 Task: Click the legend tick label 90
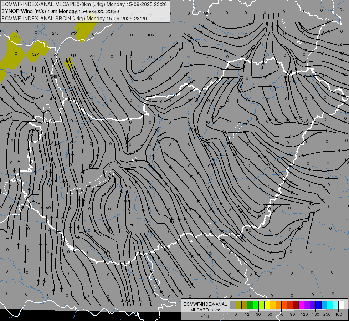tap(292, 314)
